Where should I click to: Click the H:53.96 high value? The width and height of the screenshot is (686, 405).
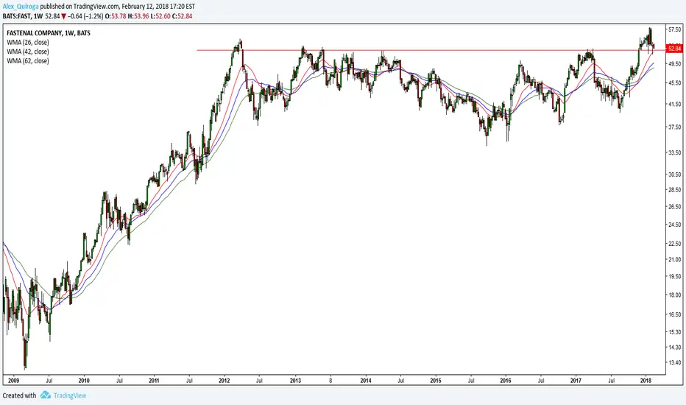pos(138,16)
